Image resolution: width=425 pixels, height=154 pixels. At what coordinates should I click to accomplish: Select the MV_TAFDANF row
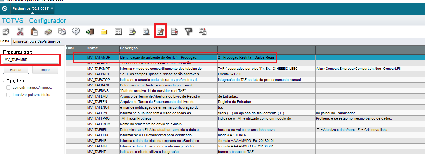[245, 85]
